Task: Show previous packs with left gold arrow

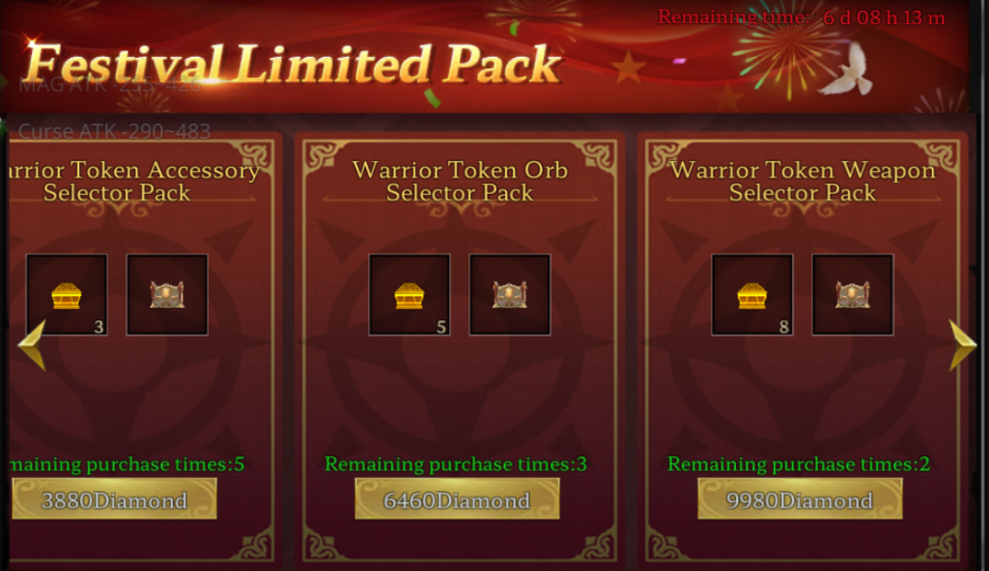Action: pos(32,344)
